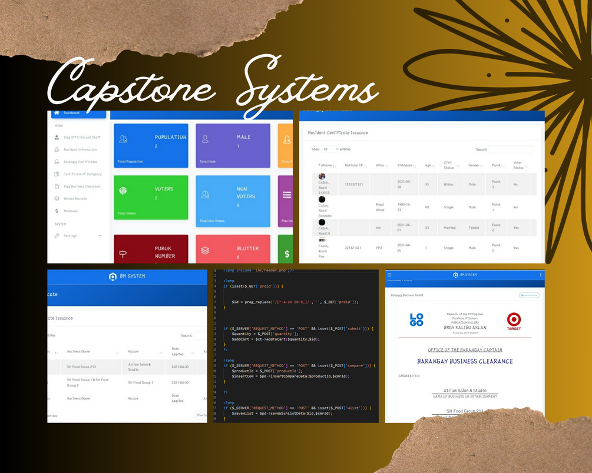Image resolution: width=592 pixels, height=473 pixels.
Task: Open the Total Non Voters label
Action: pyautogui.click(x=212, y=221)
